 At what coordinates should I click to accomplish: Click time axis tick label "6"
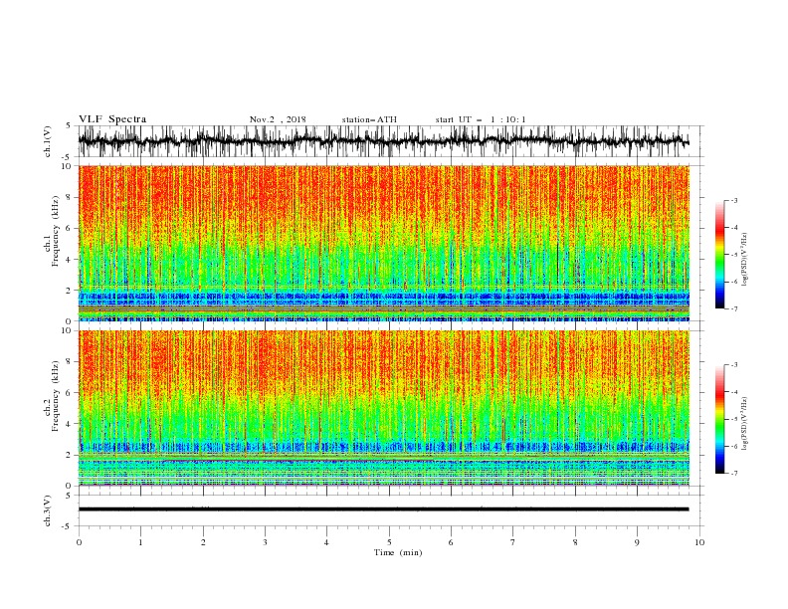(x=451, y=542)
